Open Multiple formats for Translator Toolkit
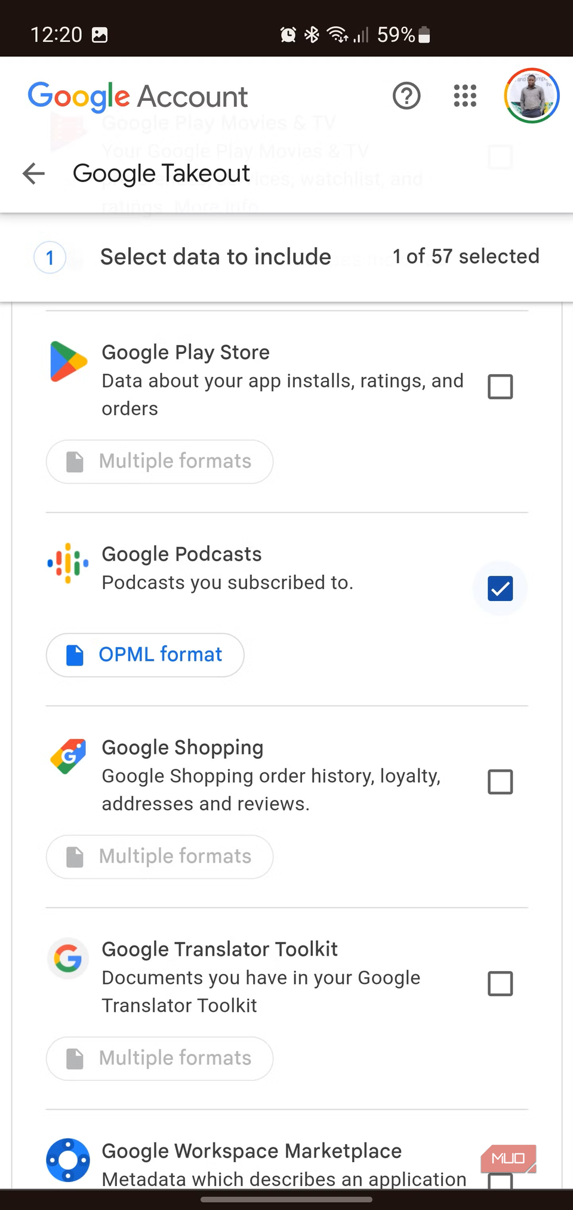The width and height of the screenshot is (573, 1210). (x=159, y=1058)
